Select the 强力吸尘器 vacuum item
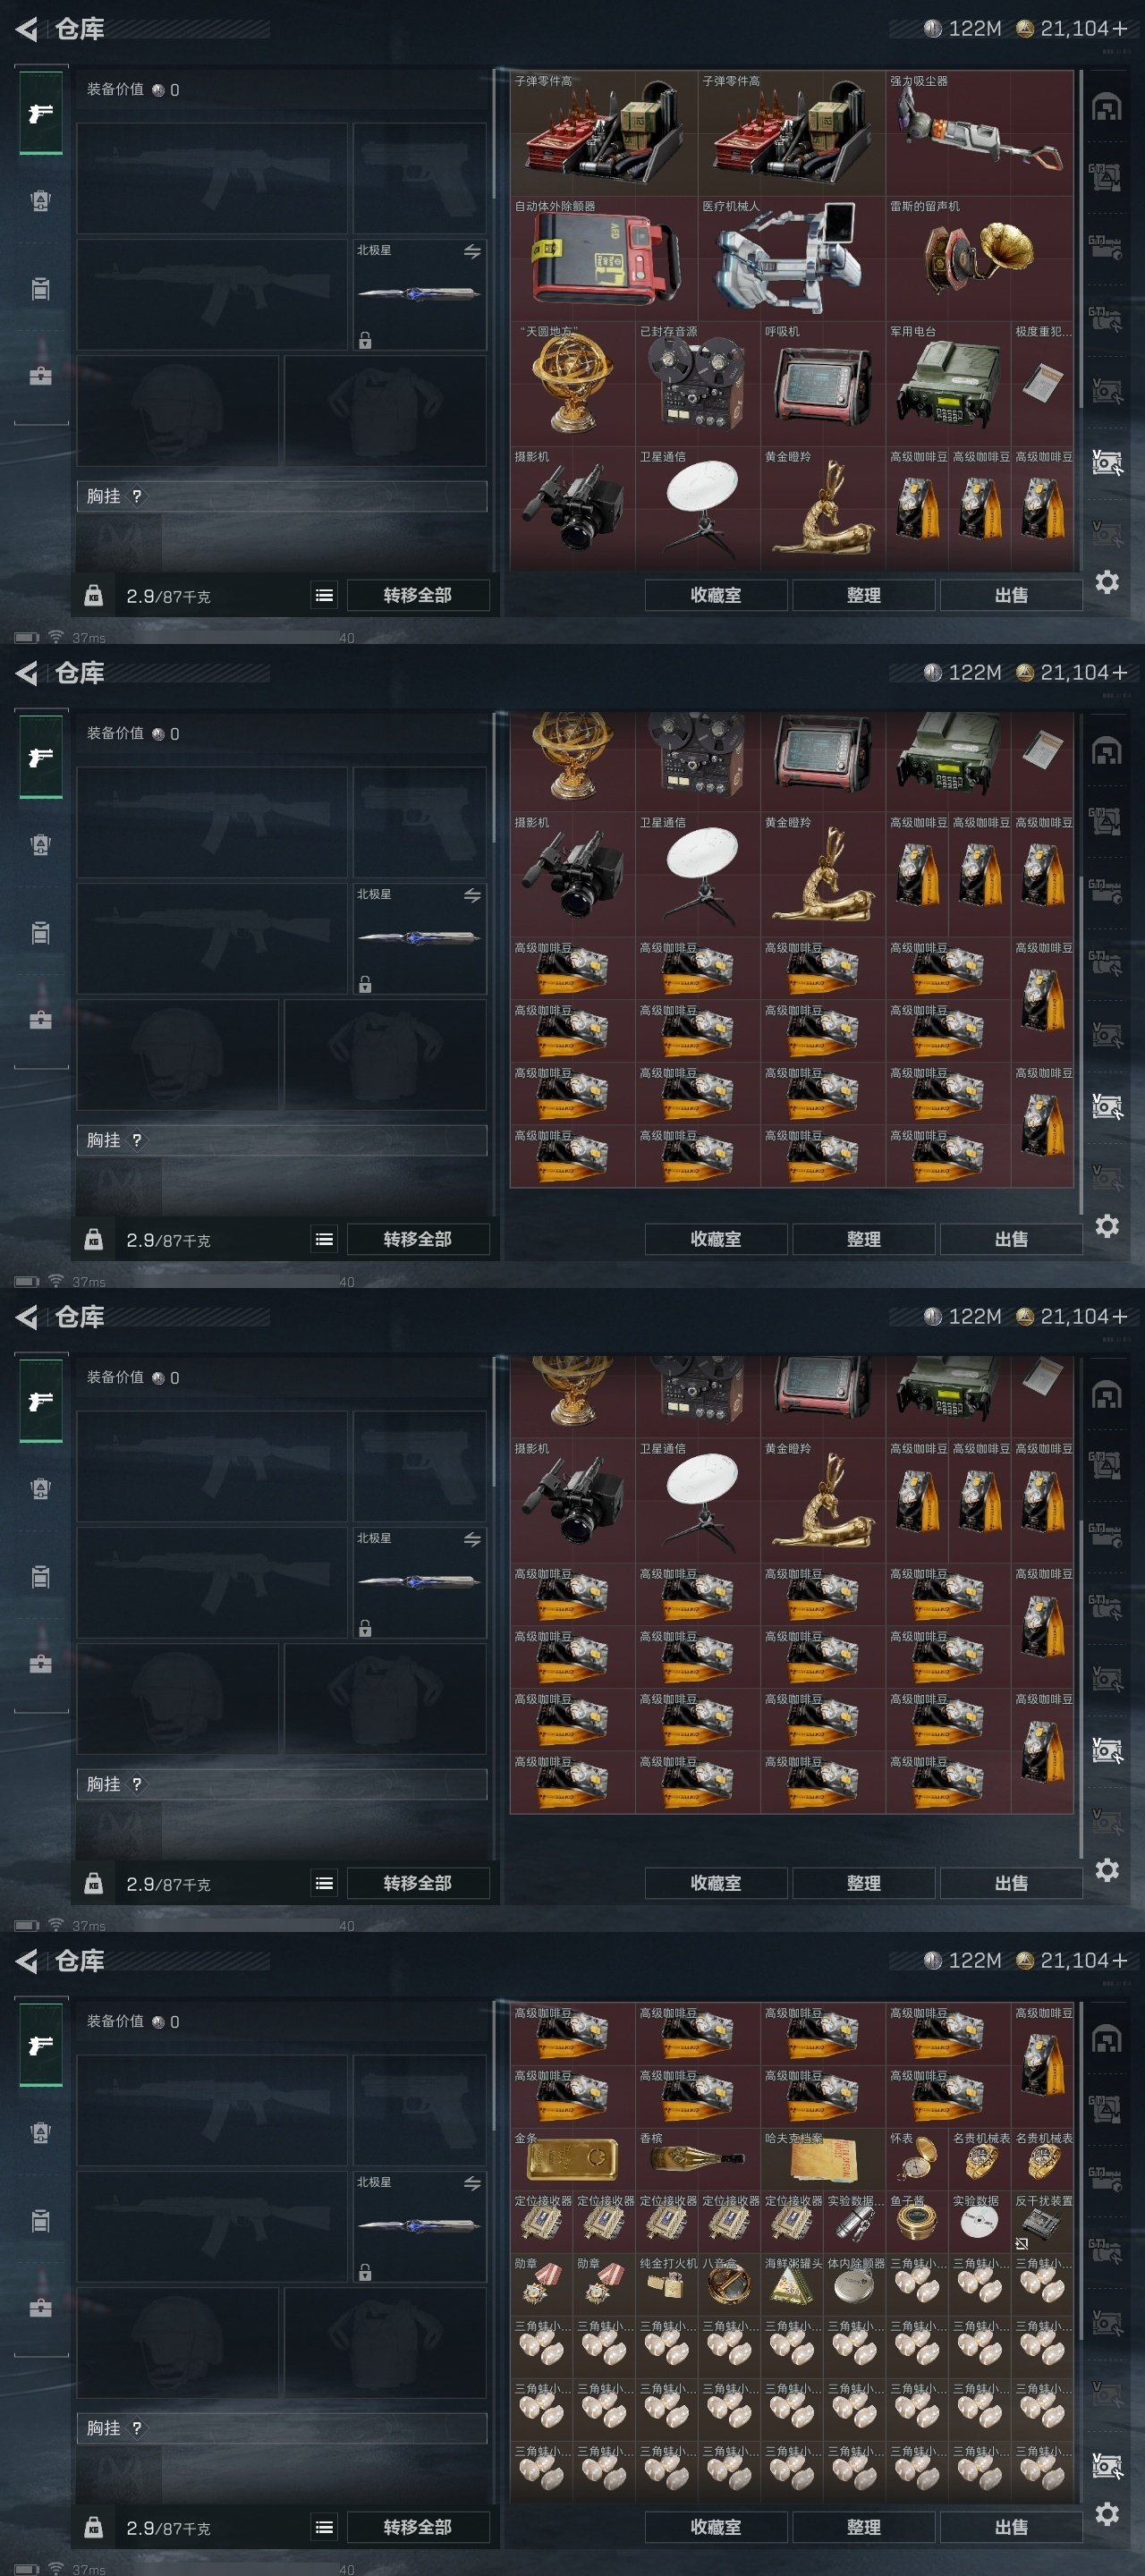 (979, 133)
